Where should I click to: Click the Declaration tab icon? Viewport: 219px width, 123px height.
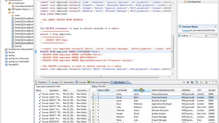tap(62, 82)
